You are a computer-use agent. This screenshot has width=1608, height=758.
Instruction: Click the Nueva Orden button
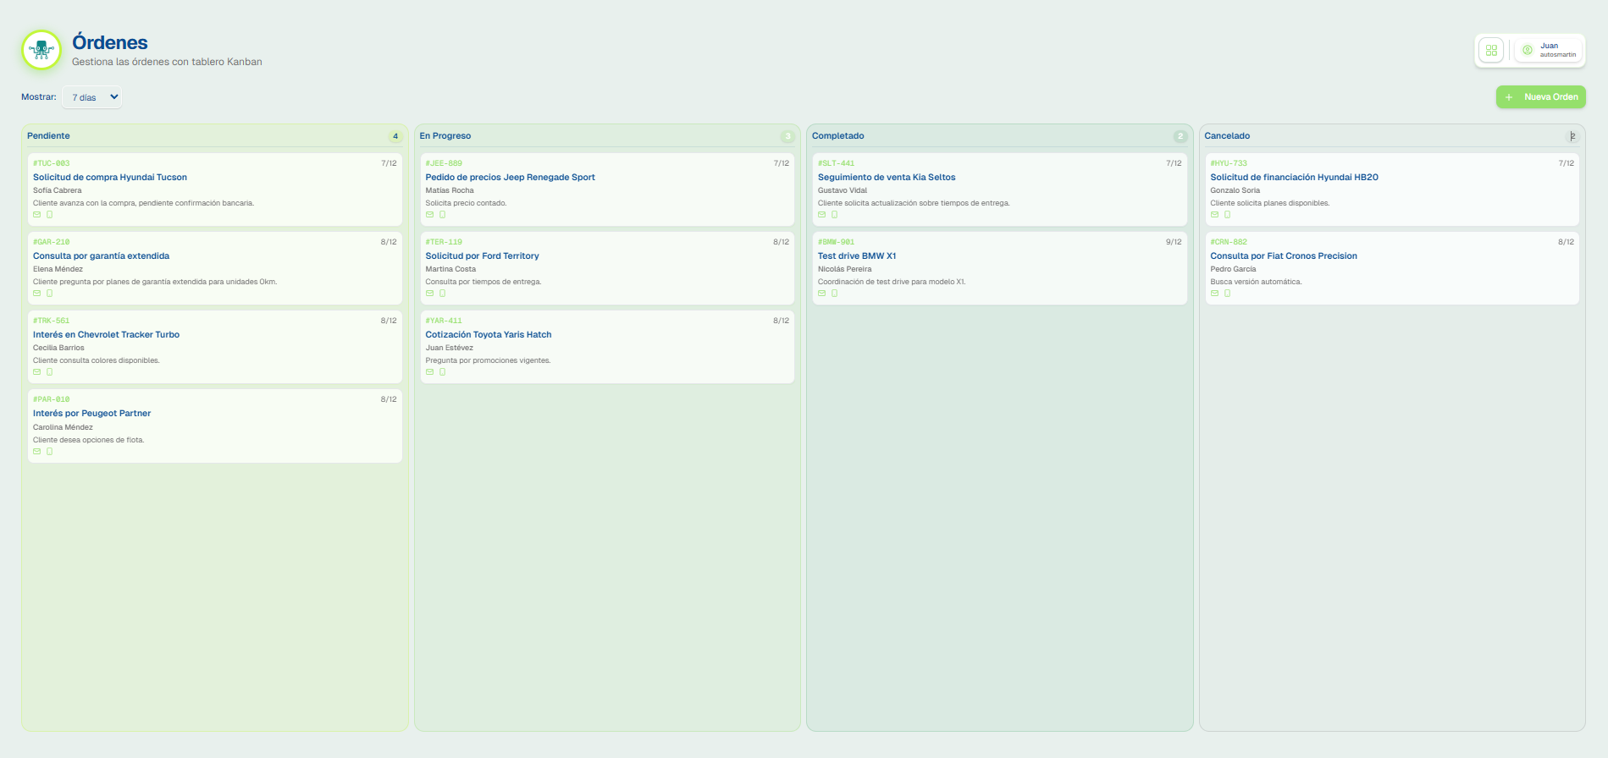[x=1540, y=97]
